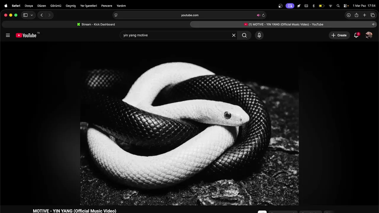Check the battery status
The image size is (379, 213).
(322, 6)
